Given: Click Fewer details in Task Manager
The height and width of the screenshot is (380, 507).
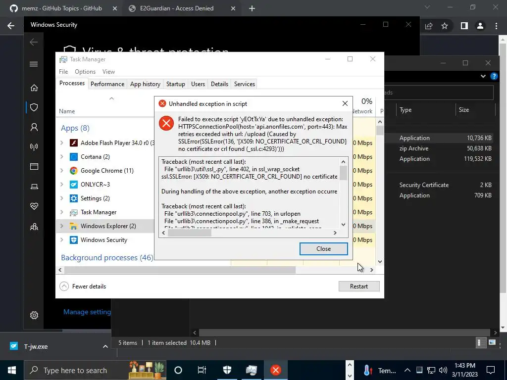Looking at the screenshot, I should pyautogui.click(x=83, y=286).
